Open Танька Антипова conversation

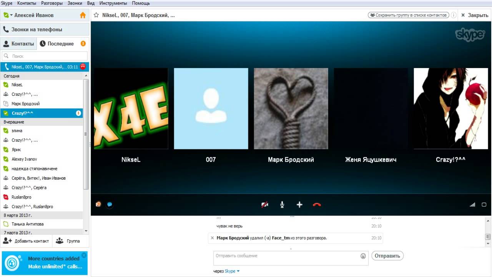click(x=42, y=224)
